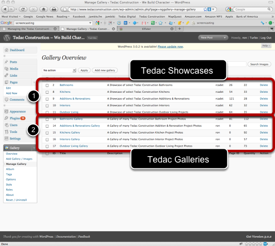This screenshot has width=275, height=246.
Task: Close the Elfster browser tab
Action: 172,29
